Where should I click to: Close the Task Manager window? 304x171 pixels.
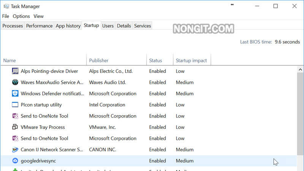pos(294,6)
